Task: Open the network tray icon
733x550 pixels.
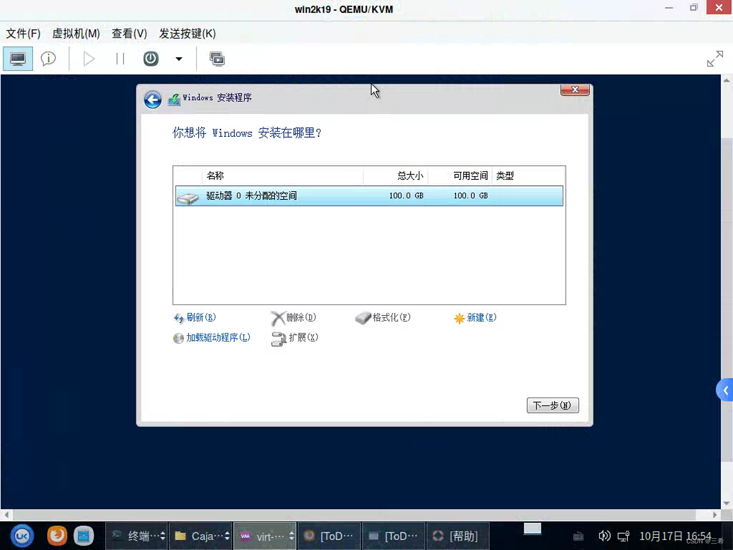Action: pyautogui.click(x=623, y=536)
